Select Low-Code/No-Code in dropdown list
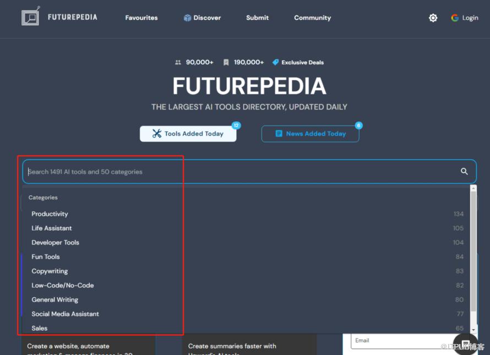 click(x=62, y=286)
